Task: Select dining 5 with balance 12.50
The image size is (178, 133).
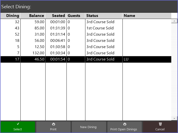Action: pos(86,47)
